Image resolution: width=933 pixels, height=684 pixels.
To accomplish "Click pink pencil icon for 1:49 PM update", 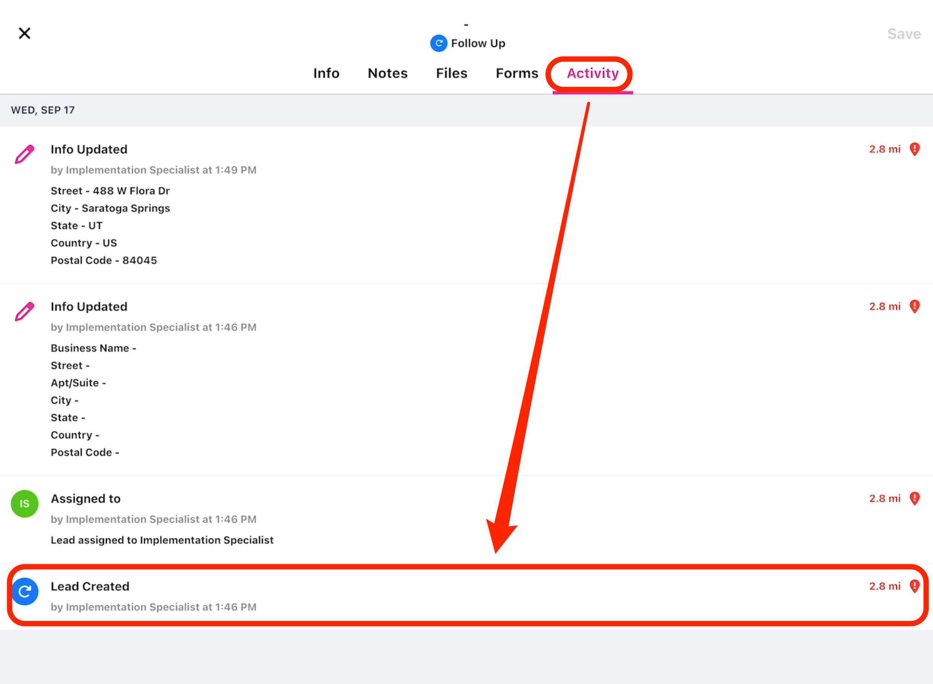I will coord(24,154).
